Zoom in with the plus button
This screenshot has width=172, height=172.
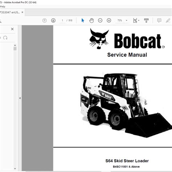point(109,20)
